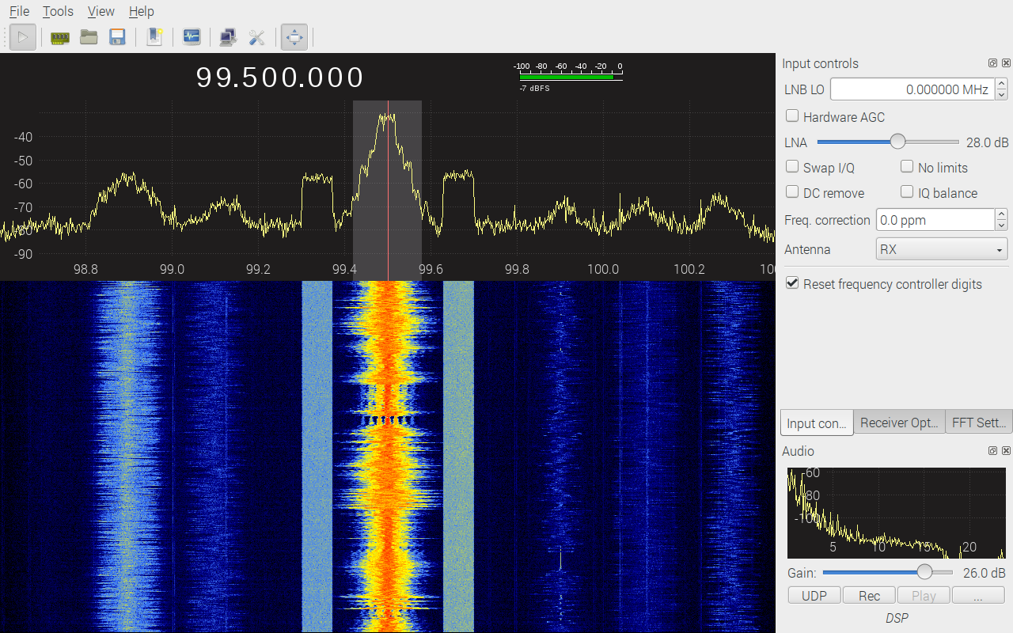Enable Hardware AGC checkbox
Viewport: 1013px width, 633px height.
792,116
